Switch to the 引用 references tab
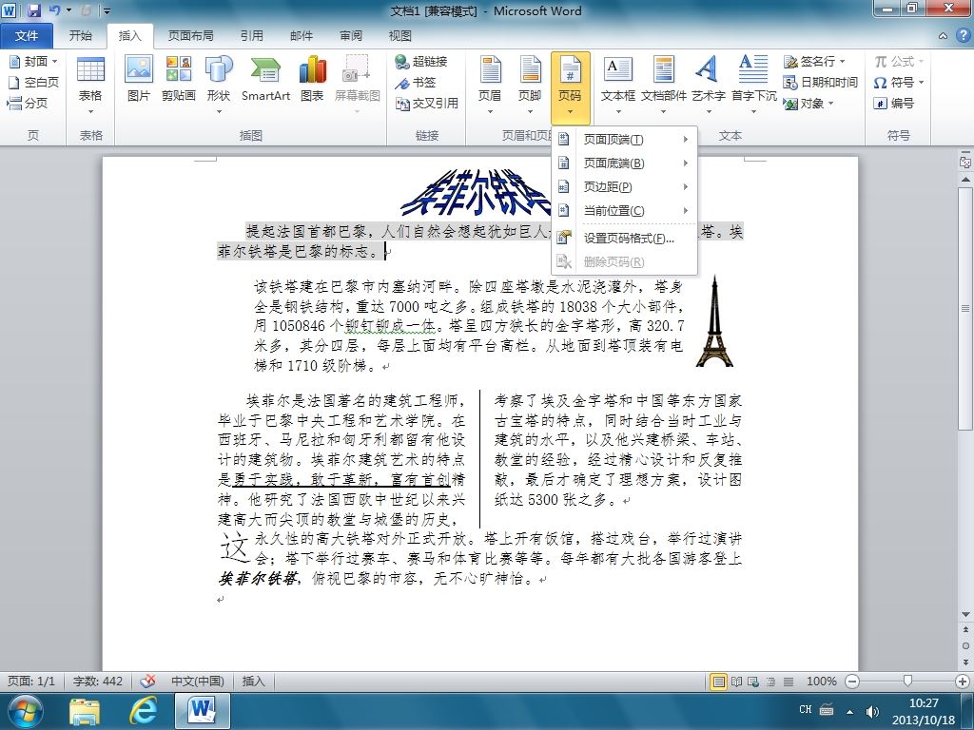Image resolution: width=974 pixels, height=730 pixels. point(251,36)
